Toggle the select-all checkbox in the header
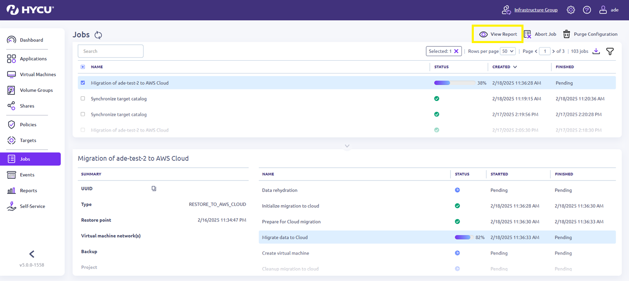 [x=83, y=67]
